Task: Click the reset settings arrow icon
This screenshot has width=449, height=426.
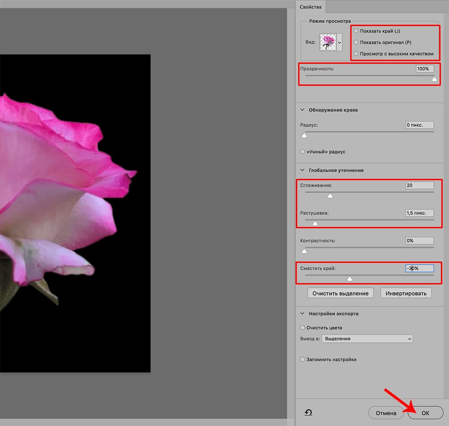Action: click(308, 413)
